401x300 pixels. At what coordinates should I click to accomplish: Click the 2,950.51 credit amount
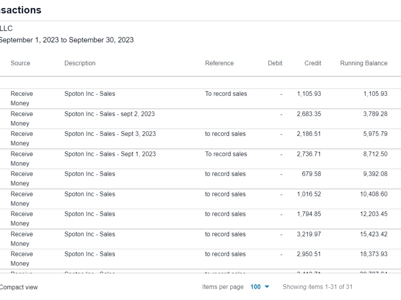[309, 254]
